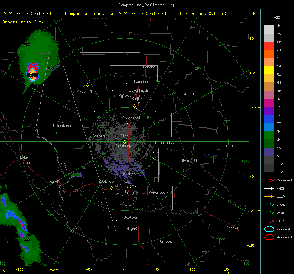
Task: Click the RockyMH label
Action: click(x=86, y=91)
